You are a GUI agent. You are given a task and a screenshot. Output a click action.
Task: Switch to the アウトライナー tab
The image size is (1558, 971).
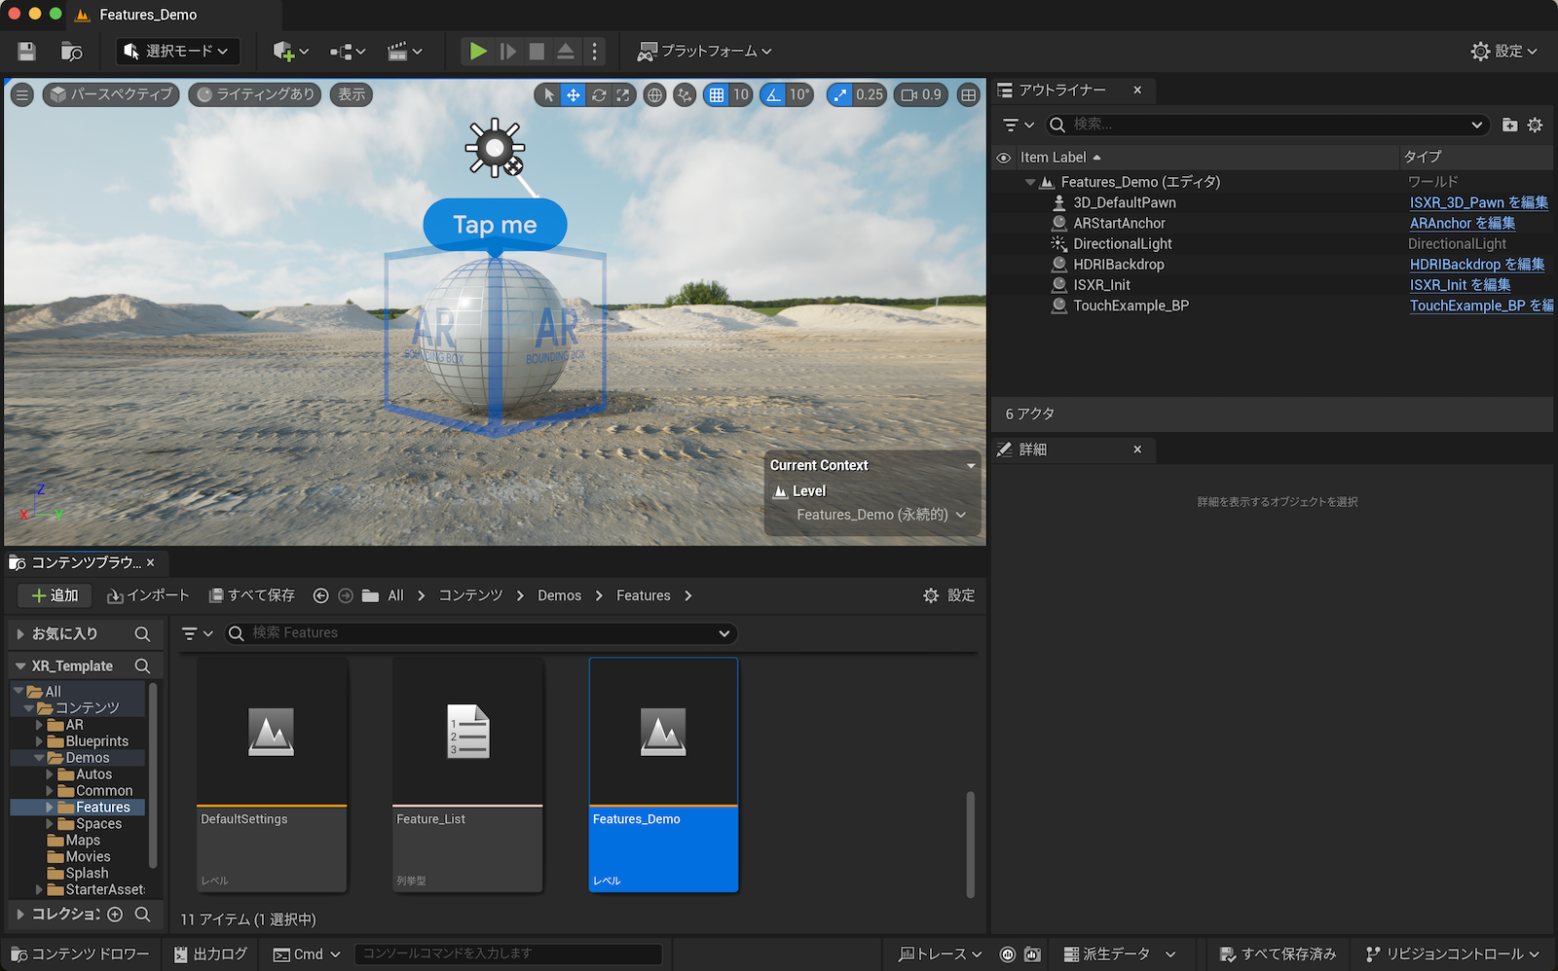pos(1061,90)
